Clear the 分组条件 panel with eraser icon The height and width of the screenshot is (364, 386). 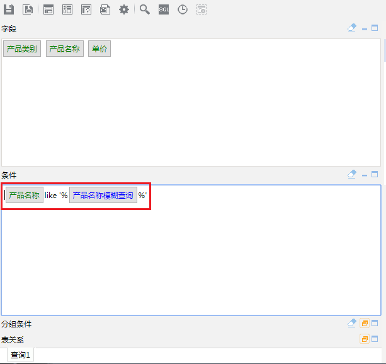pos(352,323)
